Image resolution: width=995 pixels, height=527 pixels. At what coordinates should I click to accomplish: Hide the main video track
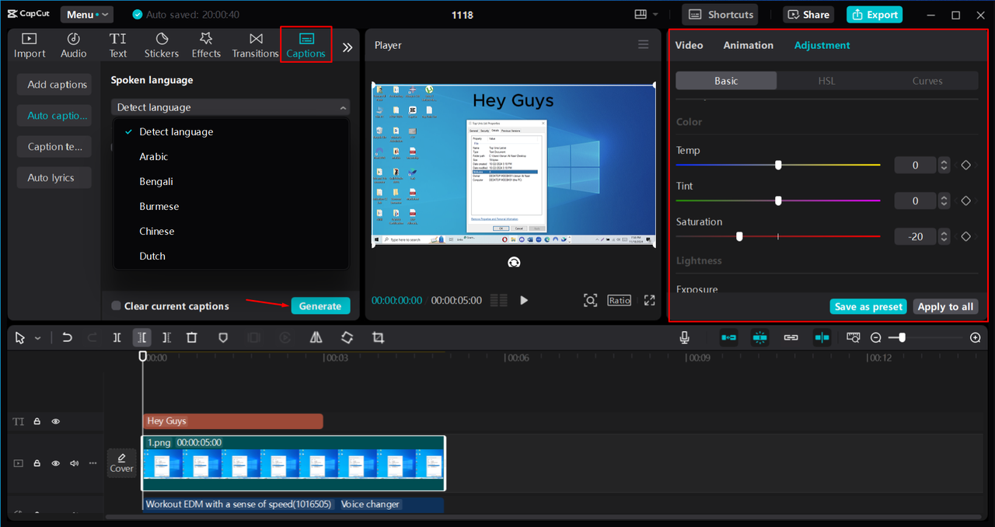point(56,463)
